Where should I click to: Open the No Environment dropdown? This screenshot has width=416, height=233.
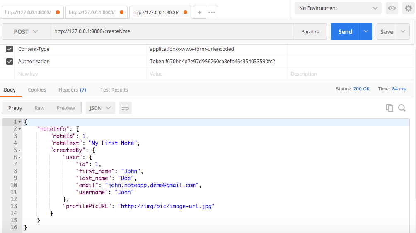(x=338, y=8)
